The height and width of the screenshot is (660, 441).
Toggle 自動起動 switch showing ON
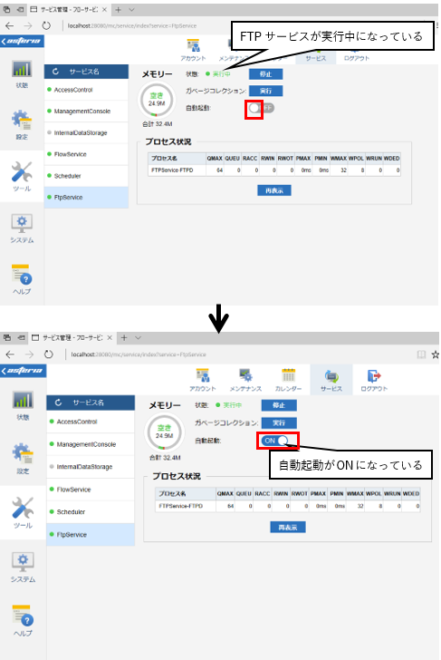pos(275,441)
